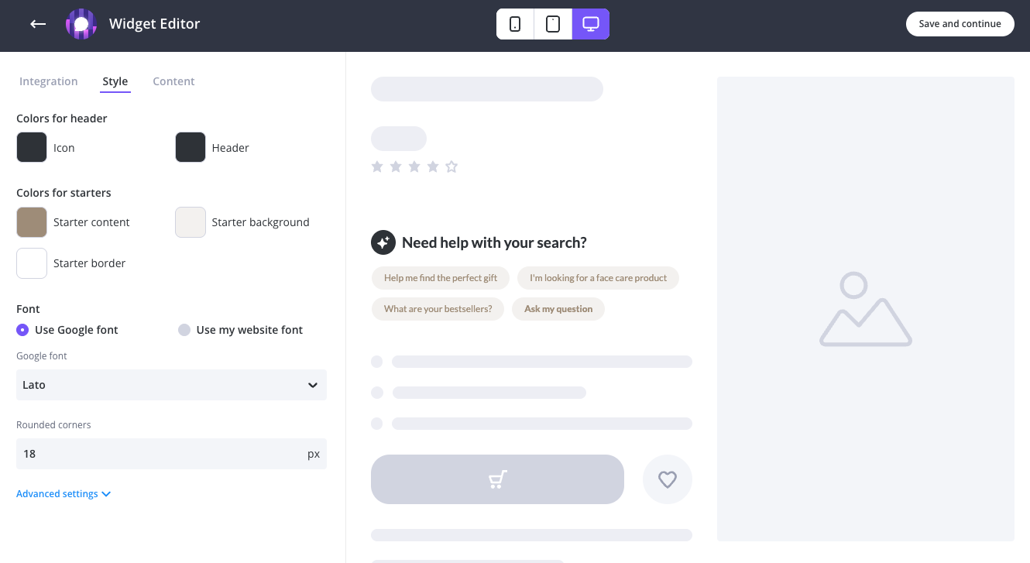
Task: Switch to mobile preview icon
Action: [515, 24]
